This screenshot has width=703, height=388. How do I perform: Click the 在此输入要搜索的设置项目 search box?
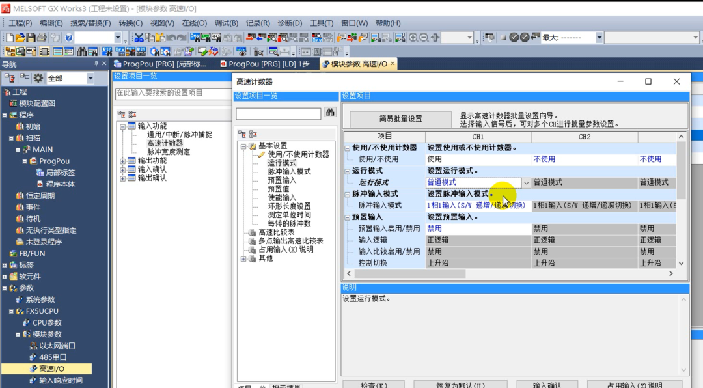click(173, 93)
